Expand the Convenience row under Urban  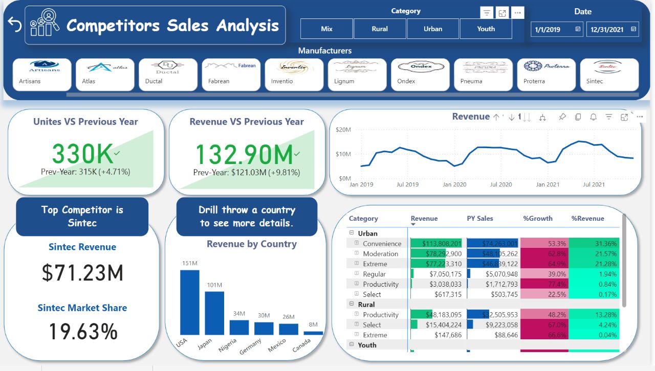point(357,244)
